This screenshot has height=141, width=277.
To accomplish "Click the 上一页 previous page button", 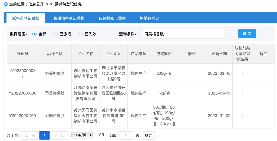I will [x=30, y=135].
